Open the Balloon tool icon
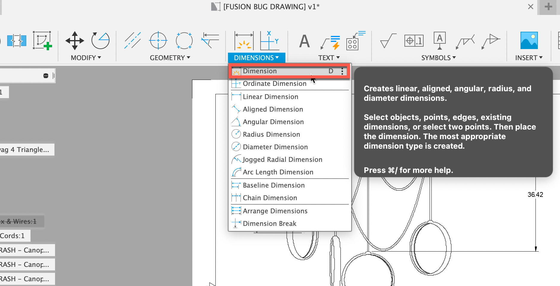The height and width of the screenshot is (286, 560). [x=355, y=40]
